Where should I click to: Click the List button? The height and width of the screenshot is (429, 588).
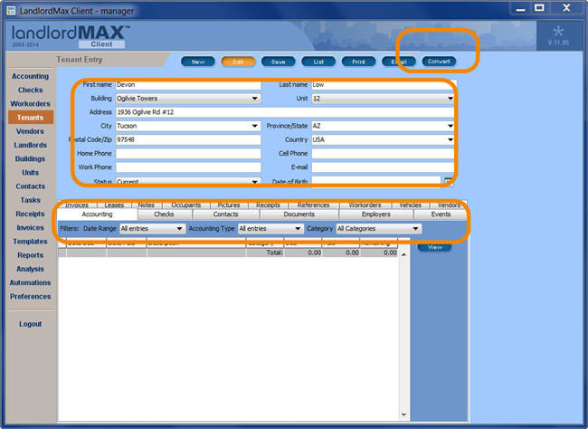pos(318,62)
